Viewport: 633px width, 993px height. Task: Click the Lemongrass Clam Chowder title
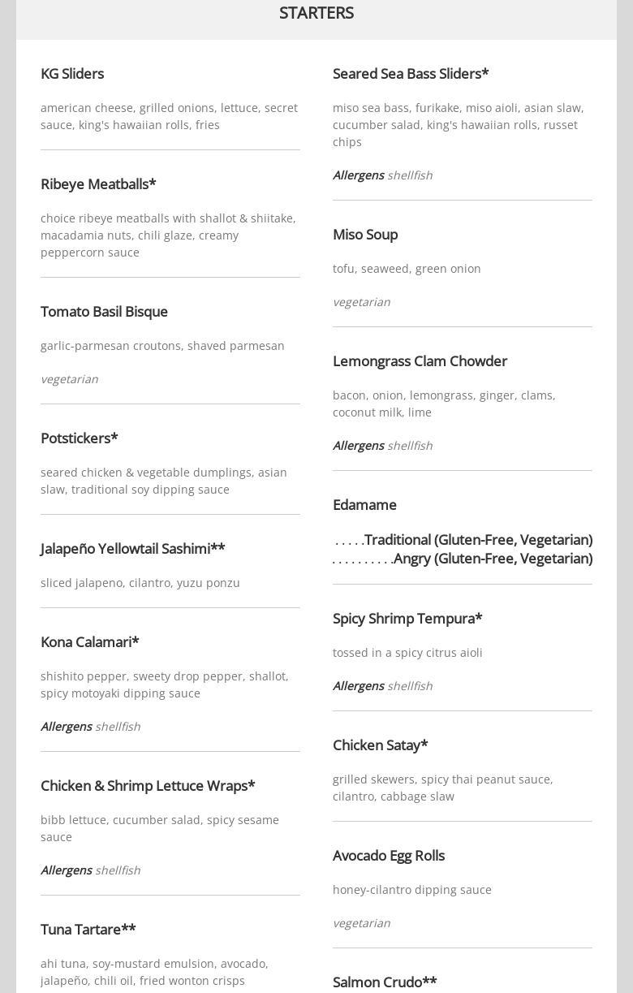420,361
